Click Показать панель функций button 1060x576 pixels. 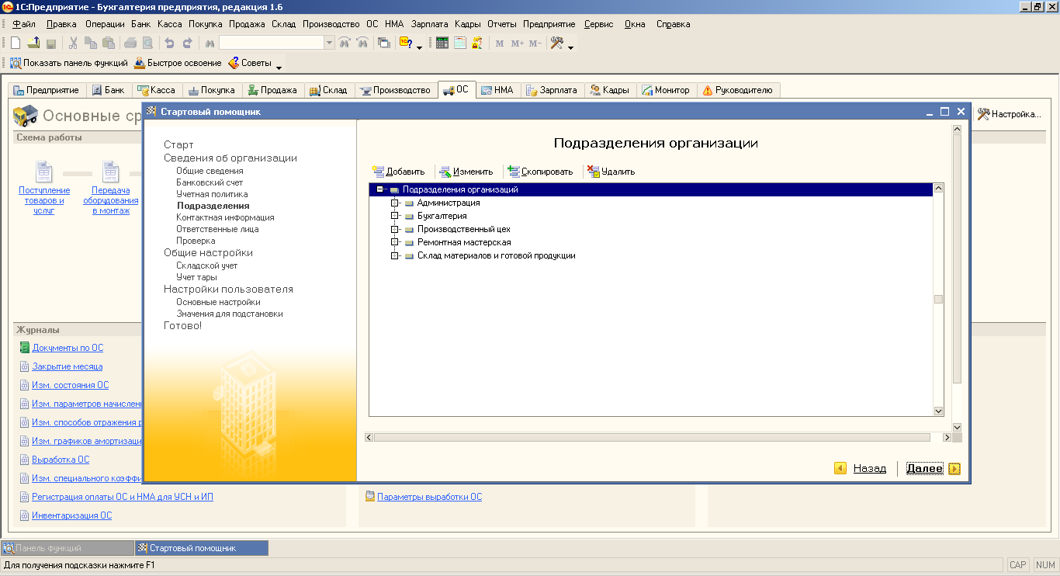[68, 63]
